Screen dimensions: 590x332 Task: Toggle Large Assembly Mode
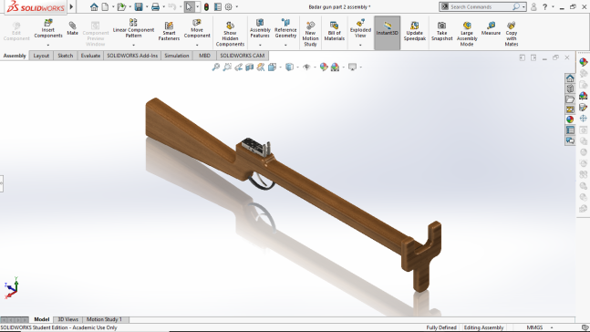pos(467,34)
